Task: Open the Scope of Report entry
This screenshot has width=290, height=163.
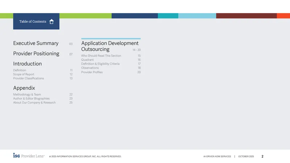Action: point(24,74)
